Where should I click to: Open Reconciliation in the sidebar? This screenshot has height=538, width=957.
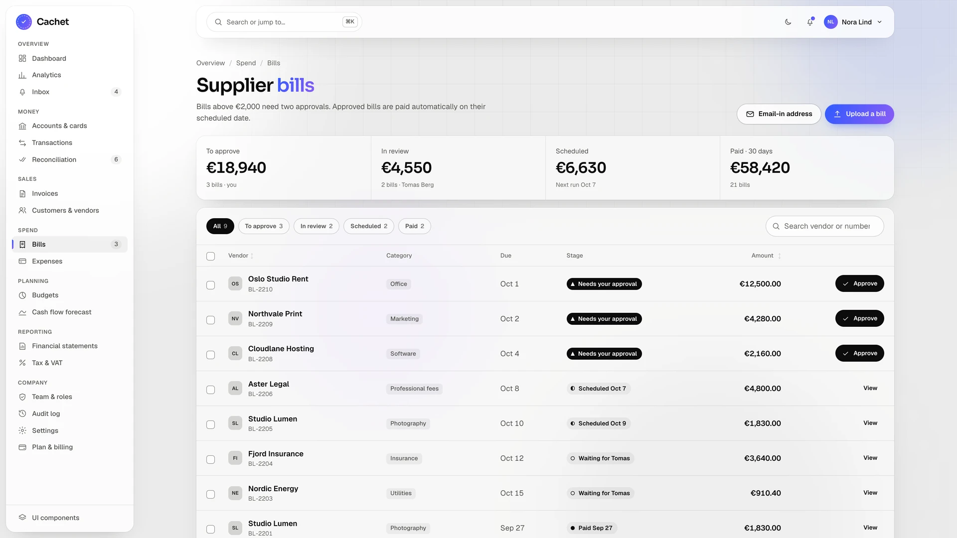(x=70, y=160)
